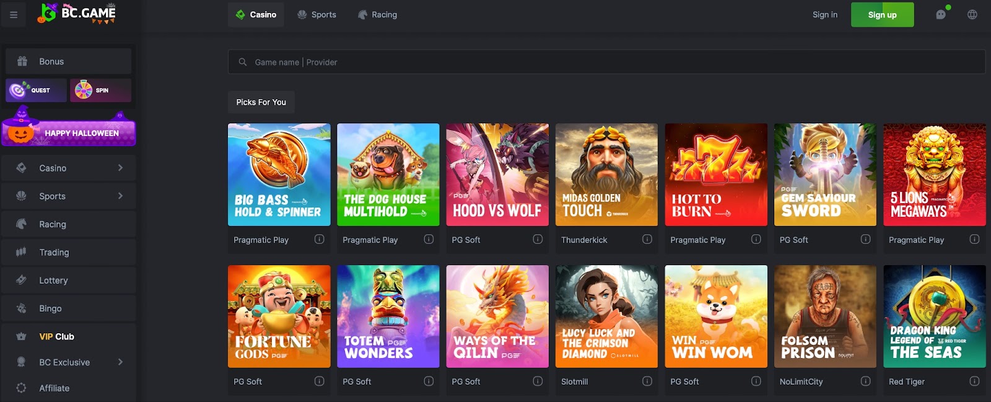Viewport: 991px width, 402px height.
Task: Switch to the top Racing tab
Action: pos(377,14)
